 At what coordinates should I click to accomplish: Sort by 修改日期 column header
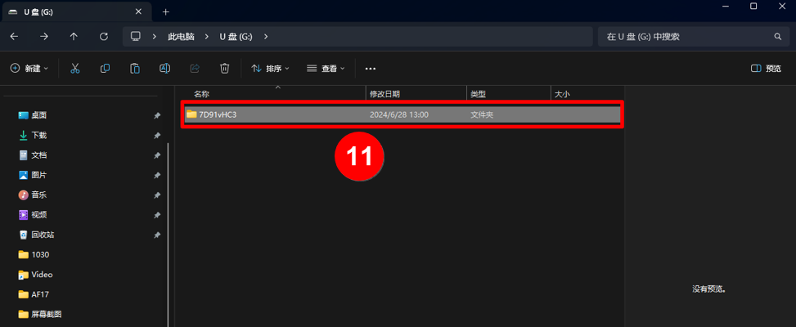point(385,94)
